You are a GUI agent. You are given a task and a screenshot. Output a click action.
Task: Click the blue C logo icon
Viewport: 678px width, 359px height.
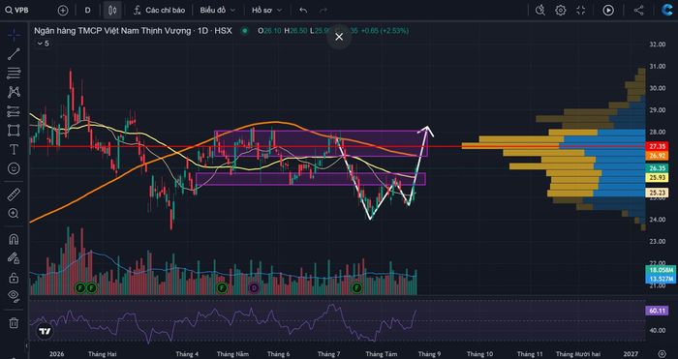click(666, 10)
